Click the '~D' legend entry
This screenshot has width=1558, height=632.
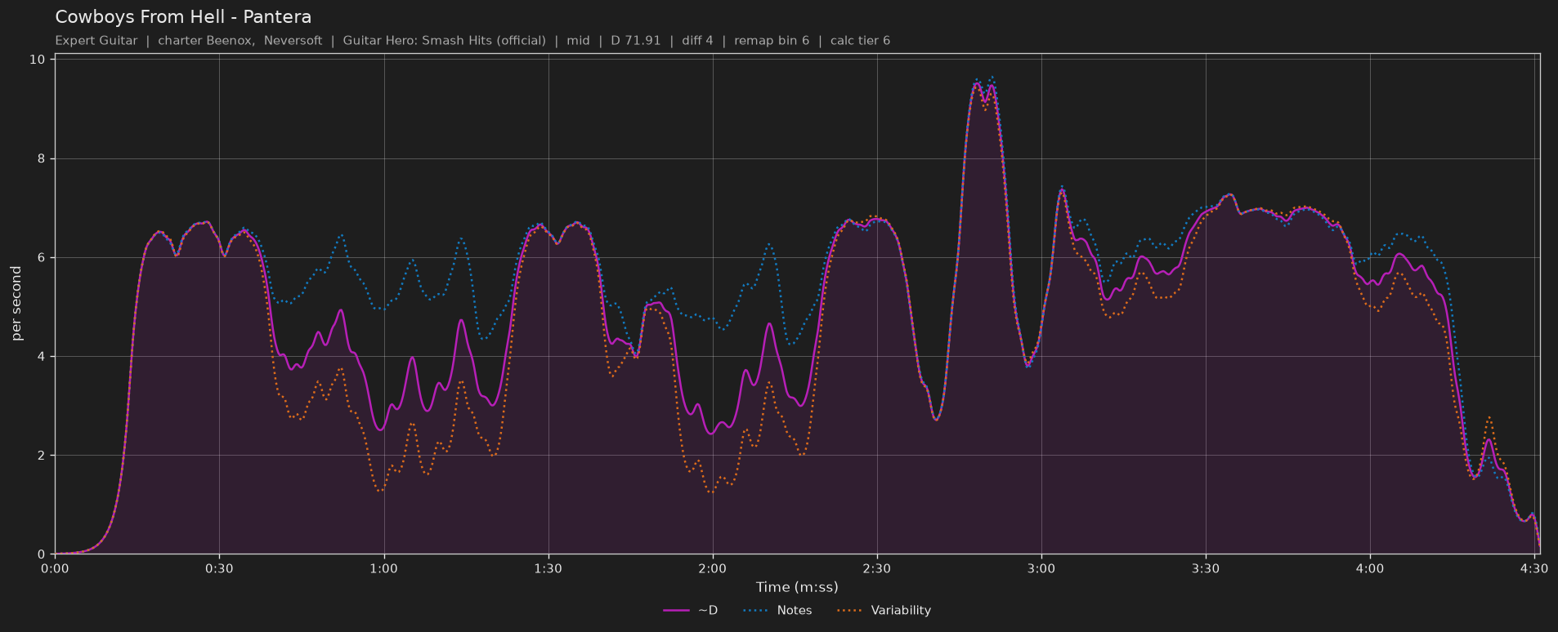[x=691, y=610]
